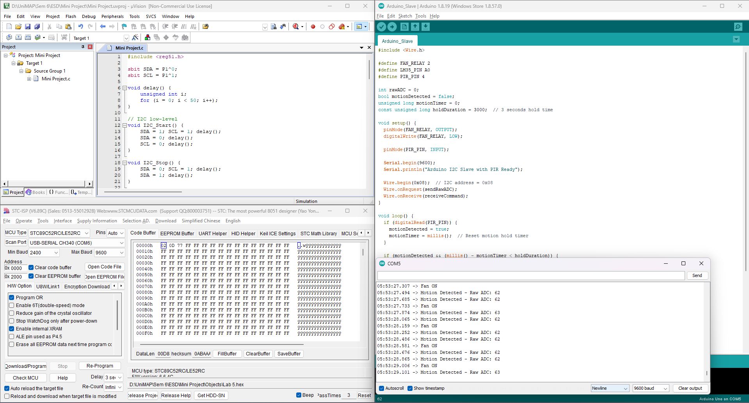Click FillBuffer button in STC-ISP
The width and height of the screenshot is (749, 403).
[227, 354]
